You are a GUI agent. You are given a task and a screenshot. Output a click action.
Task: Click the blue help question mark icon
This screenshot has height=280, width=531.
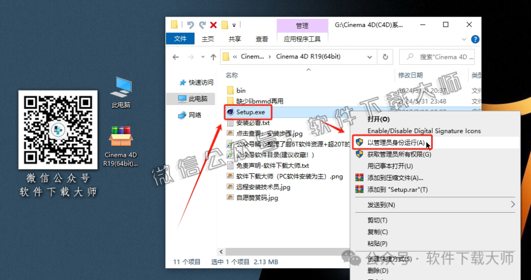coord(475,39)
